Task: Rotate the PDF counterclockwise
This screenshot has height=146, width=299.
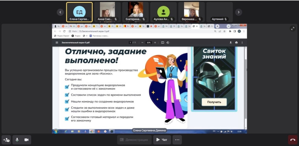Action: [x=168, y=43]
